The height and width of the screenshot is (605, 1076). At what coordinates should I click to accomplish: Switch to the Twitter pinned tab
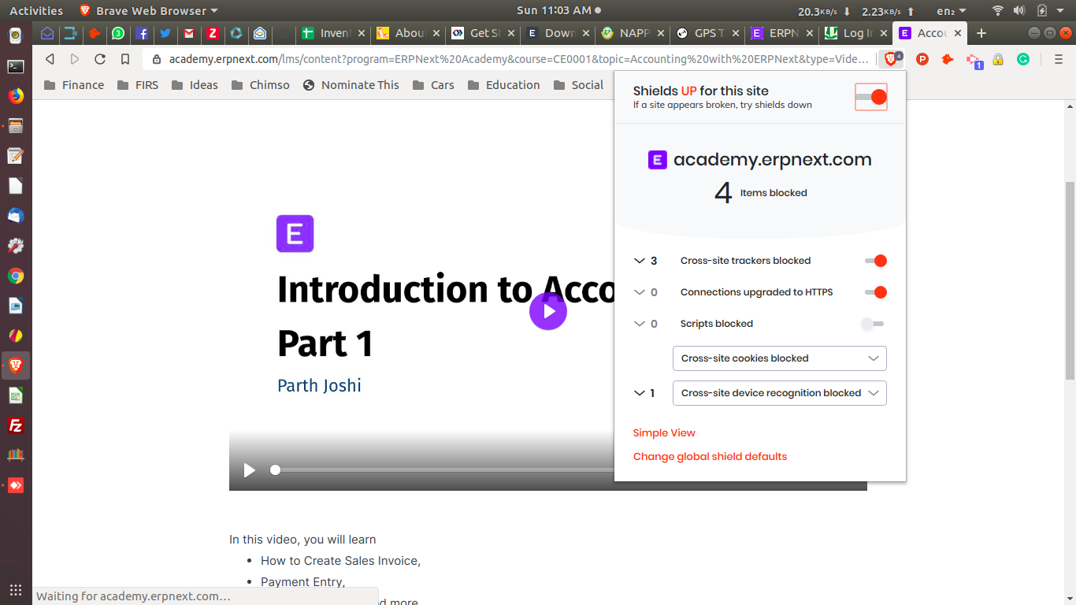click(x=165, y=33)
